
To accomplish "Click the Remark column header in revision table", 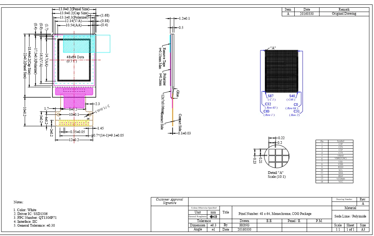I will pyautogui.click(x=345, y=10).
